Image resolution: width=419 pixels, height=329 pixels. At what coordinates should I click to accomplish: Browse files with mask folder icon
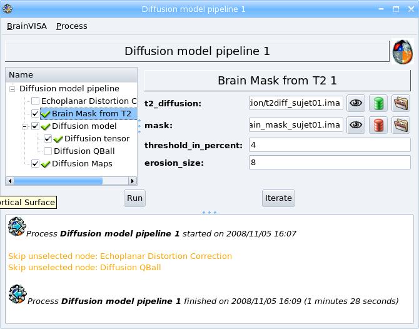click(401, 125)
